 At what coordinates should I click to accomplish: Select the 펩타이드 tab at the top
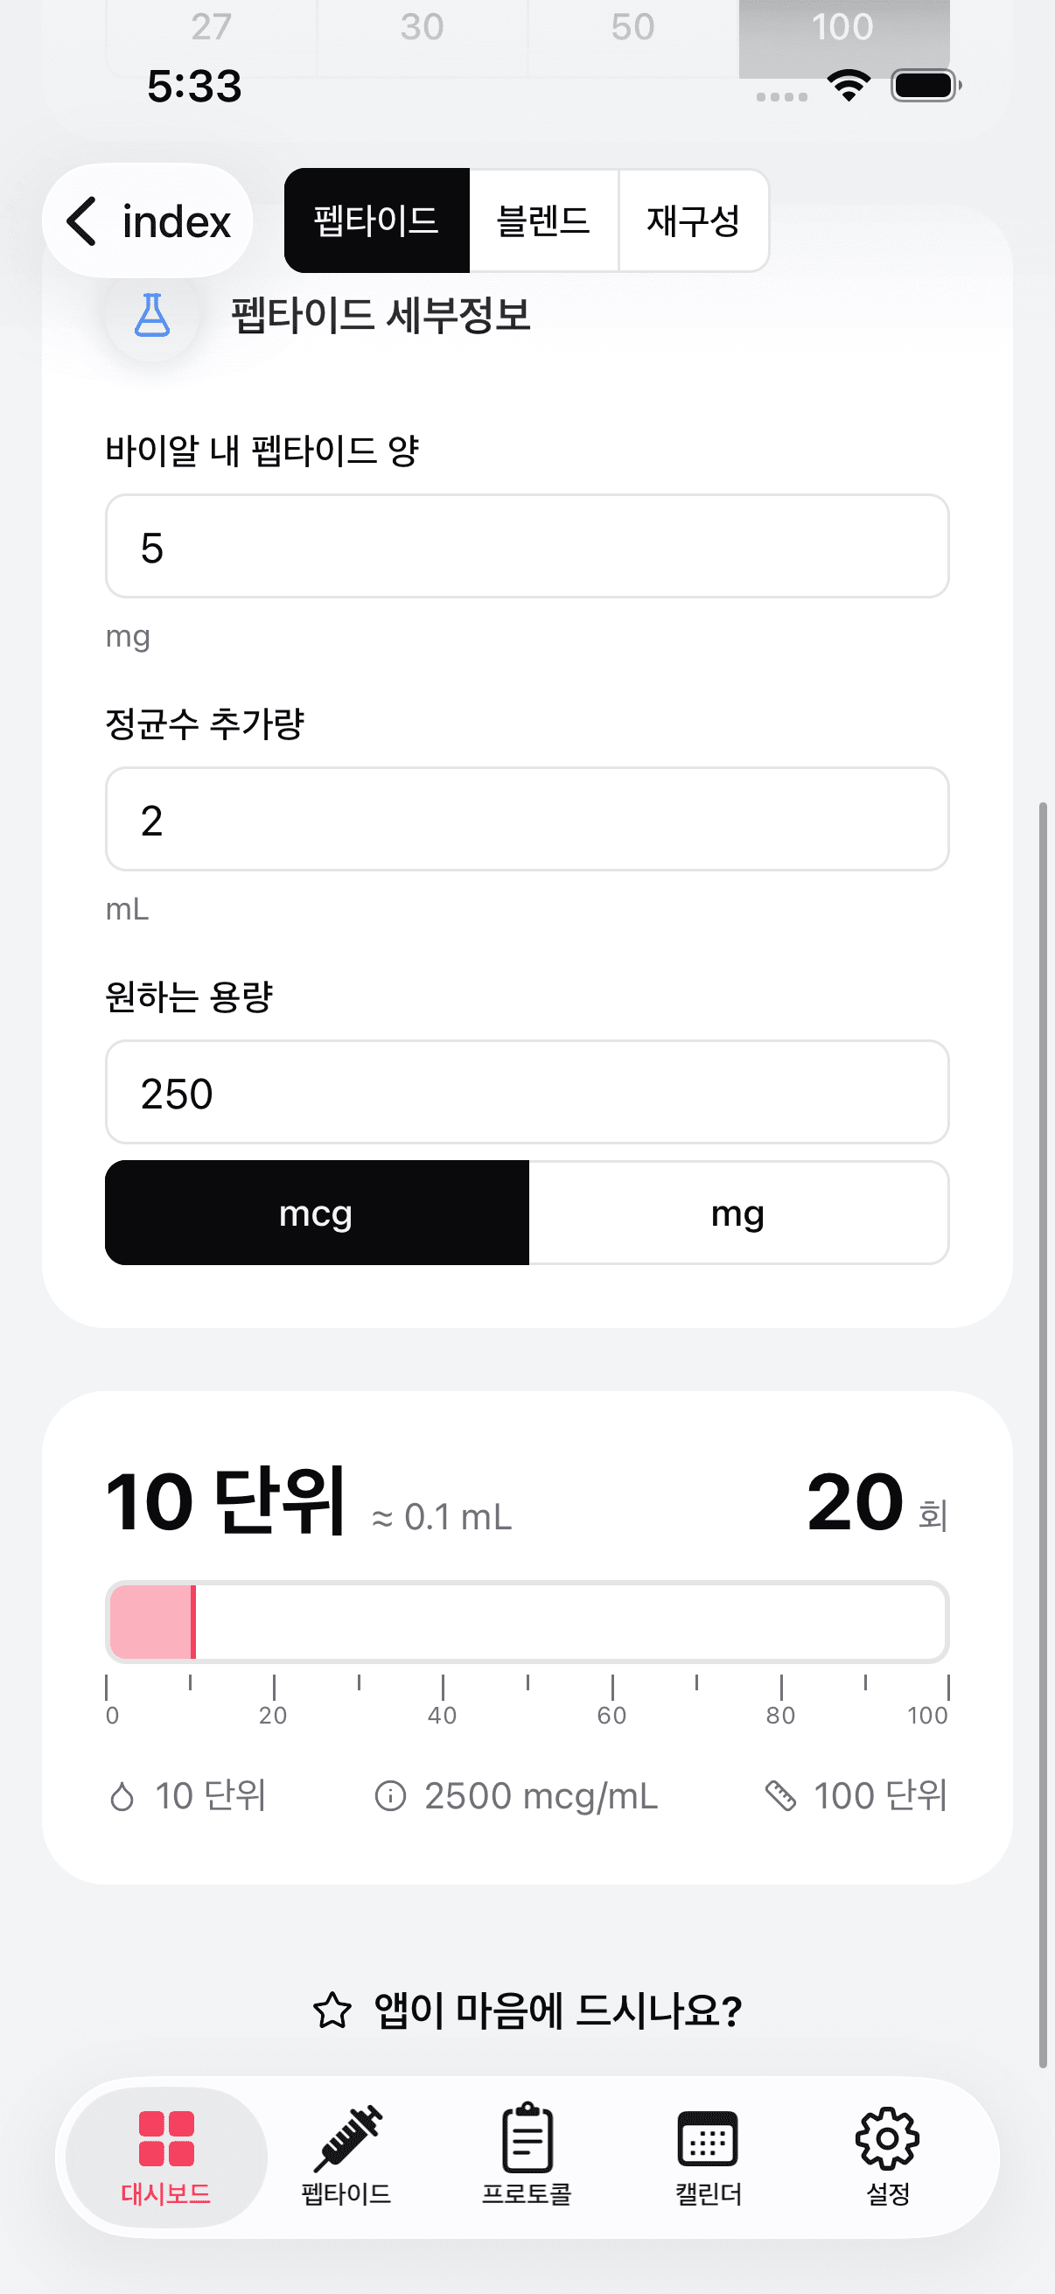click(x=376, y=220)
